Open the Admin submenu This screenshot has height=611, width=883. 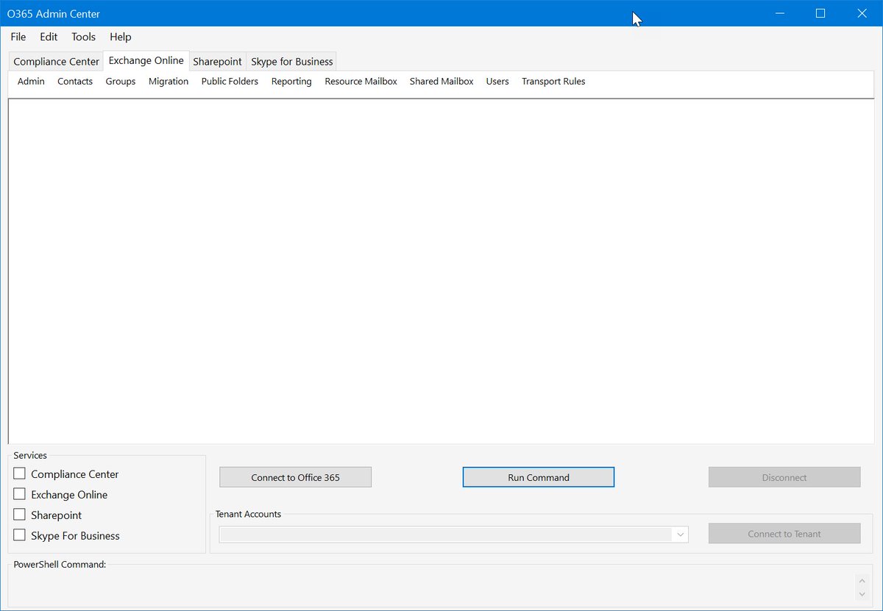(31, 82)
